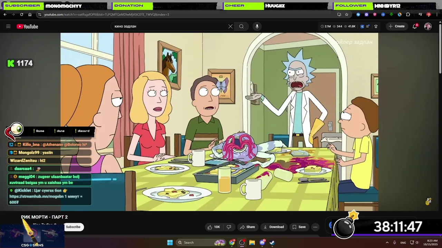The height and width of the screenshot is (248, 442).
Task: Click the 41.8K views stat
Action: (x=349, y=27)
